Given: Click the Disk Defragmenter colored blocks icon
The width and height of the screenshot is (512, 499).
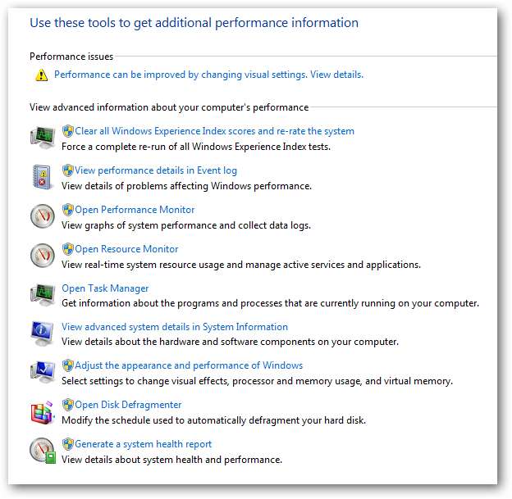Looking at the screenshot, I should click(x=43, y=412).
